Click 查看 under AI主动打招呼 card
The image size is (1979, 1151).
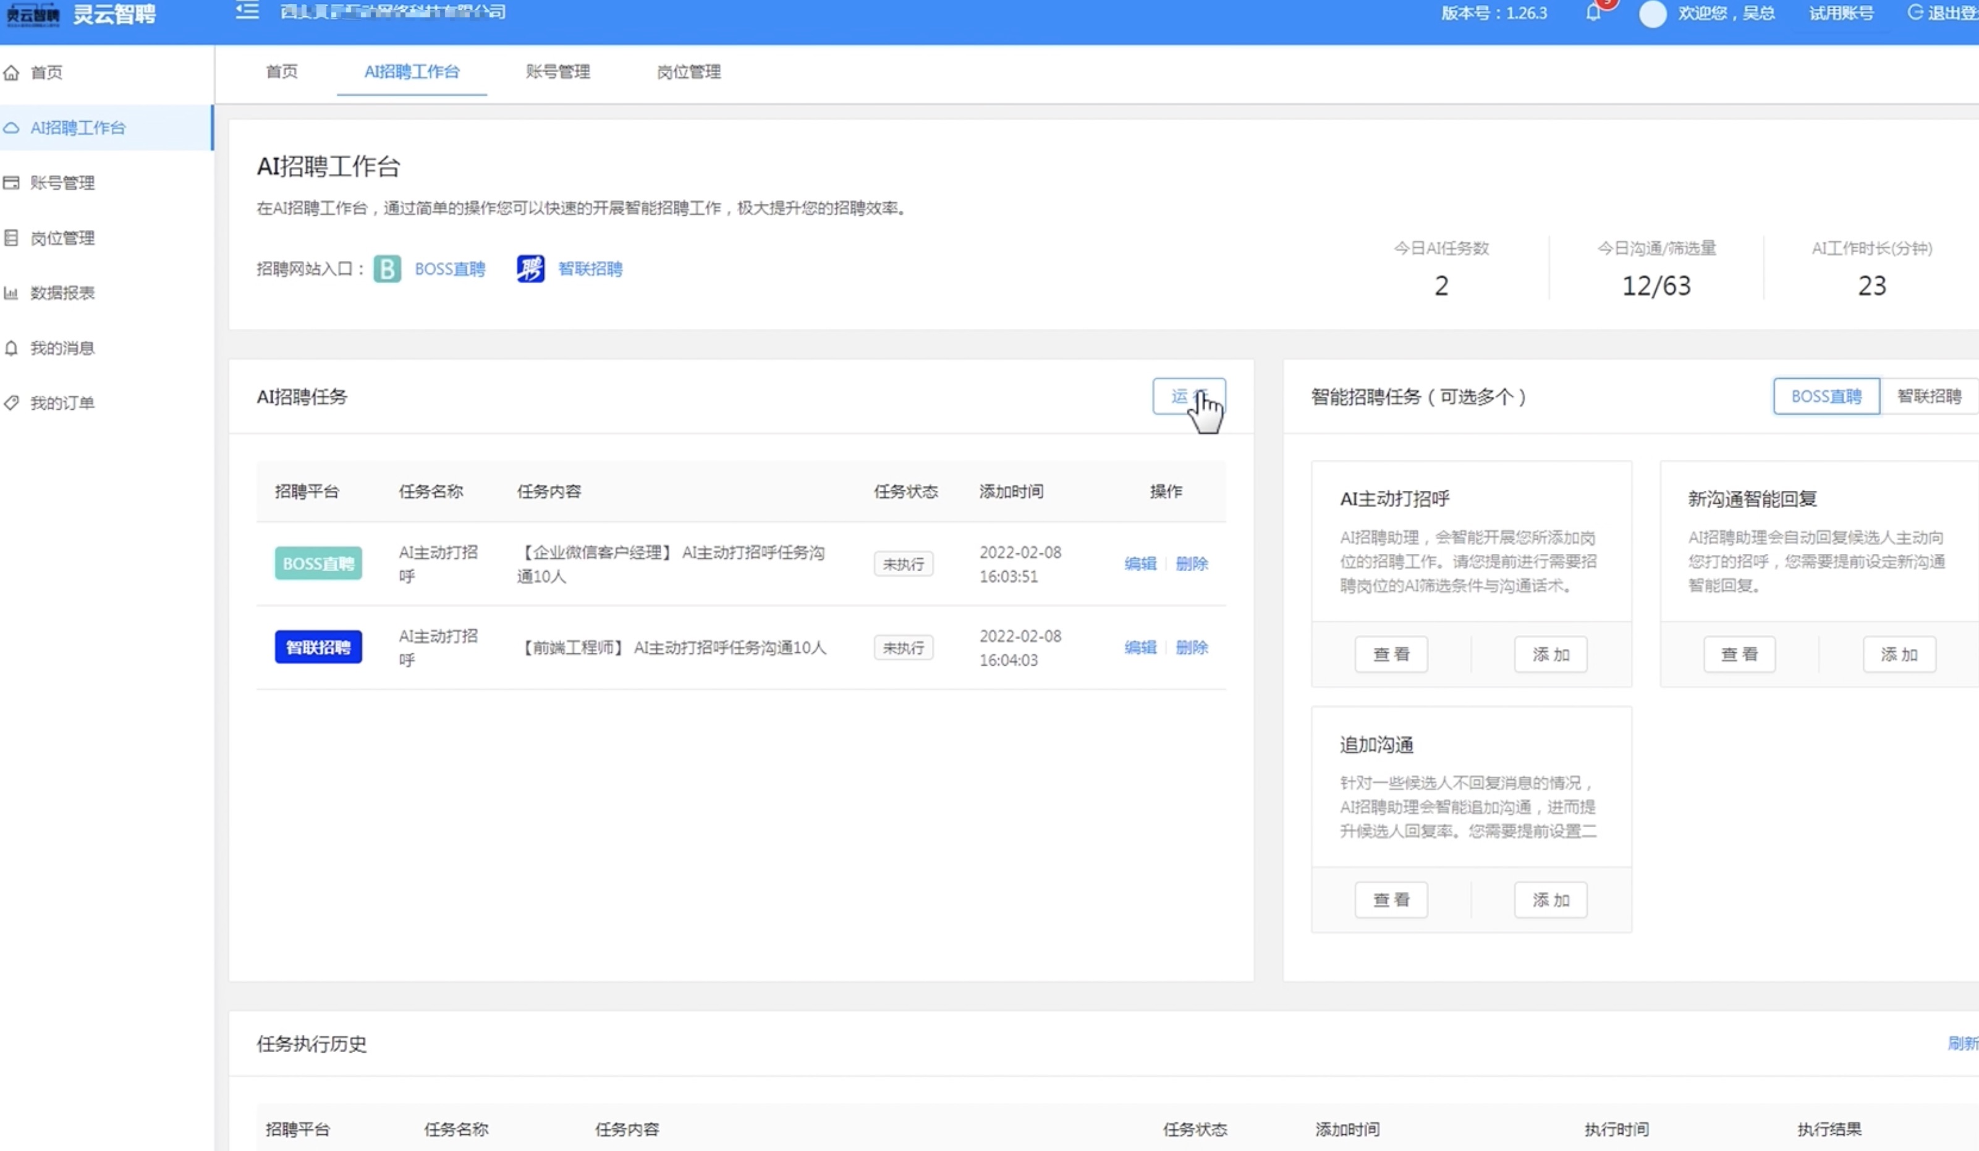pos(1391,655)
